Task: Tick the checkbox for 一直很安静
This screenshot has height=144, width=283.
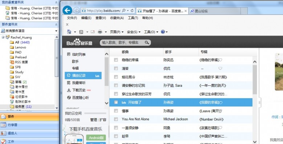Action: [116, 128]
